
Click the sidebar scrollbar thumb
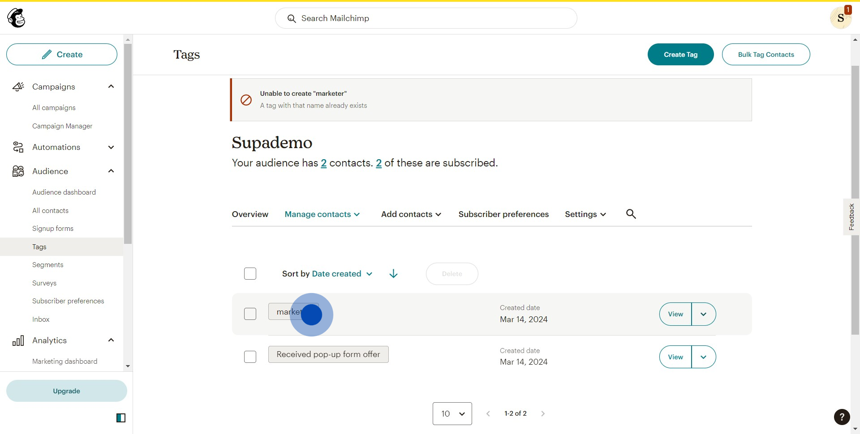[128, 143]
